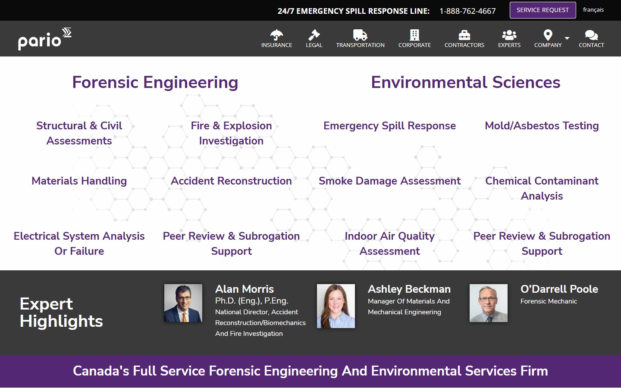
Task: Open the Environmental Sciences heading
Action: pyautogui.click(x=466, y=82)
